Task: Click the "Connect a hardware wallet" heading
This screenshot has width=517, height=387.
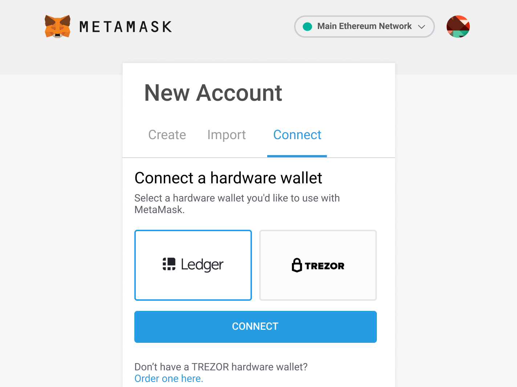Action: 228,178
